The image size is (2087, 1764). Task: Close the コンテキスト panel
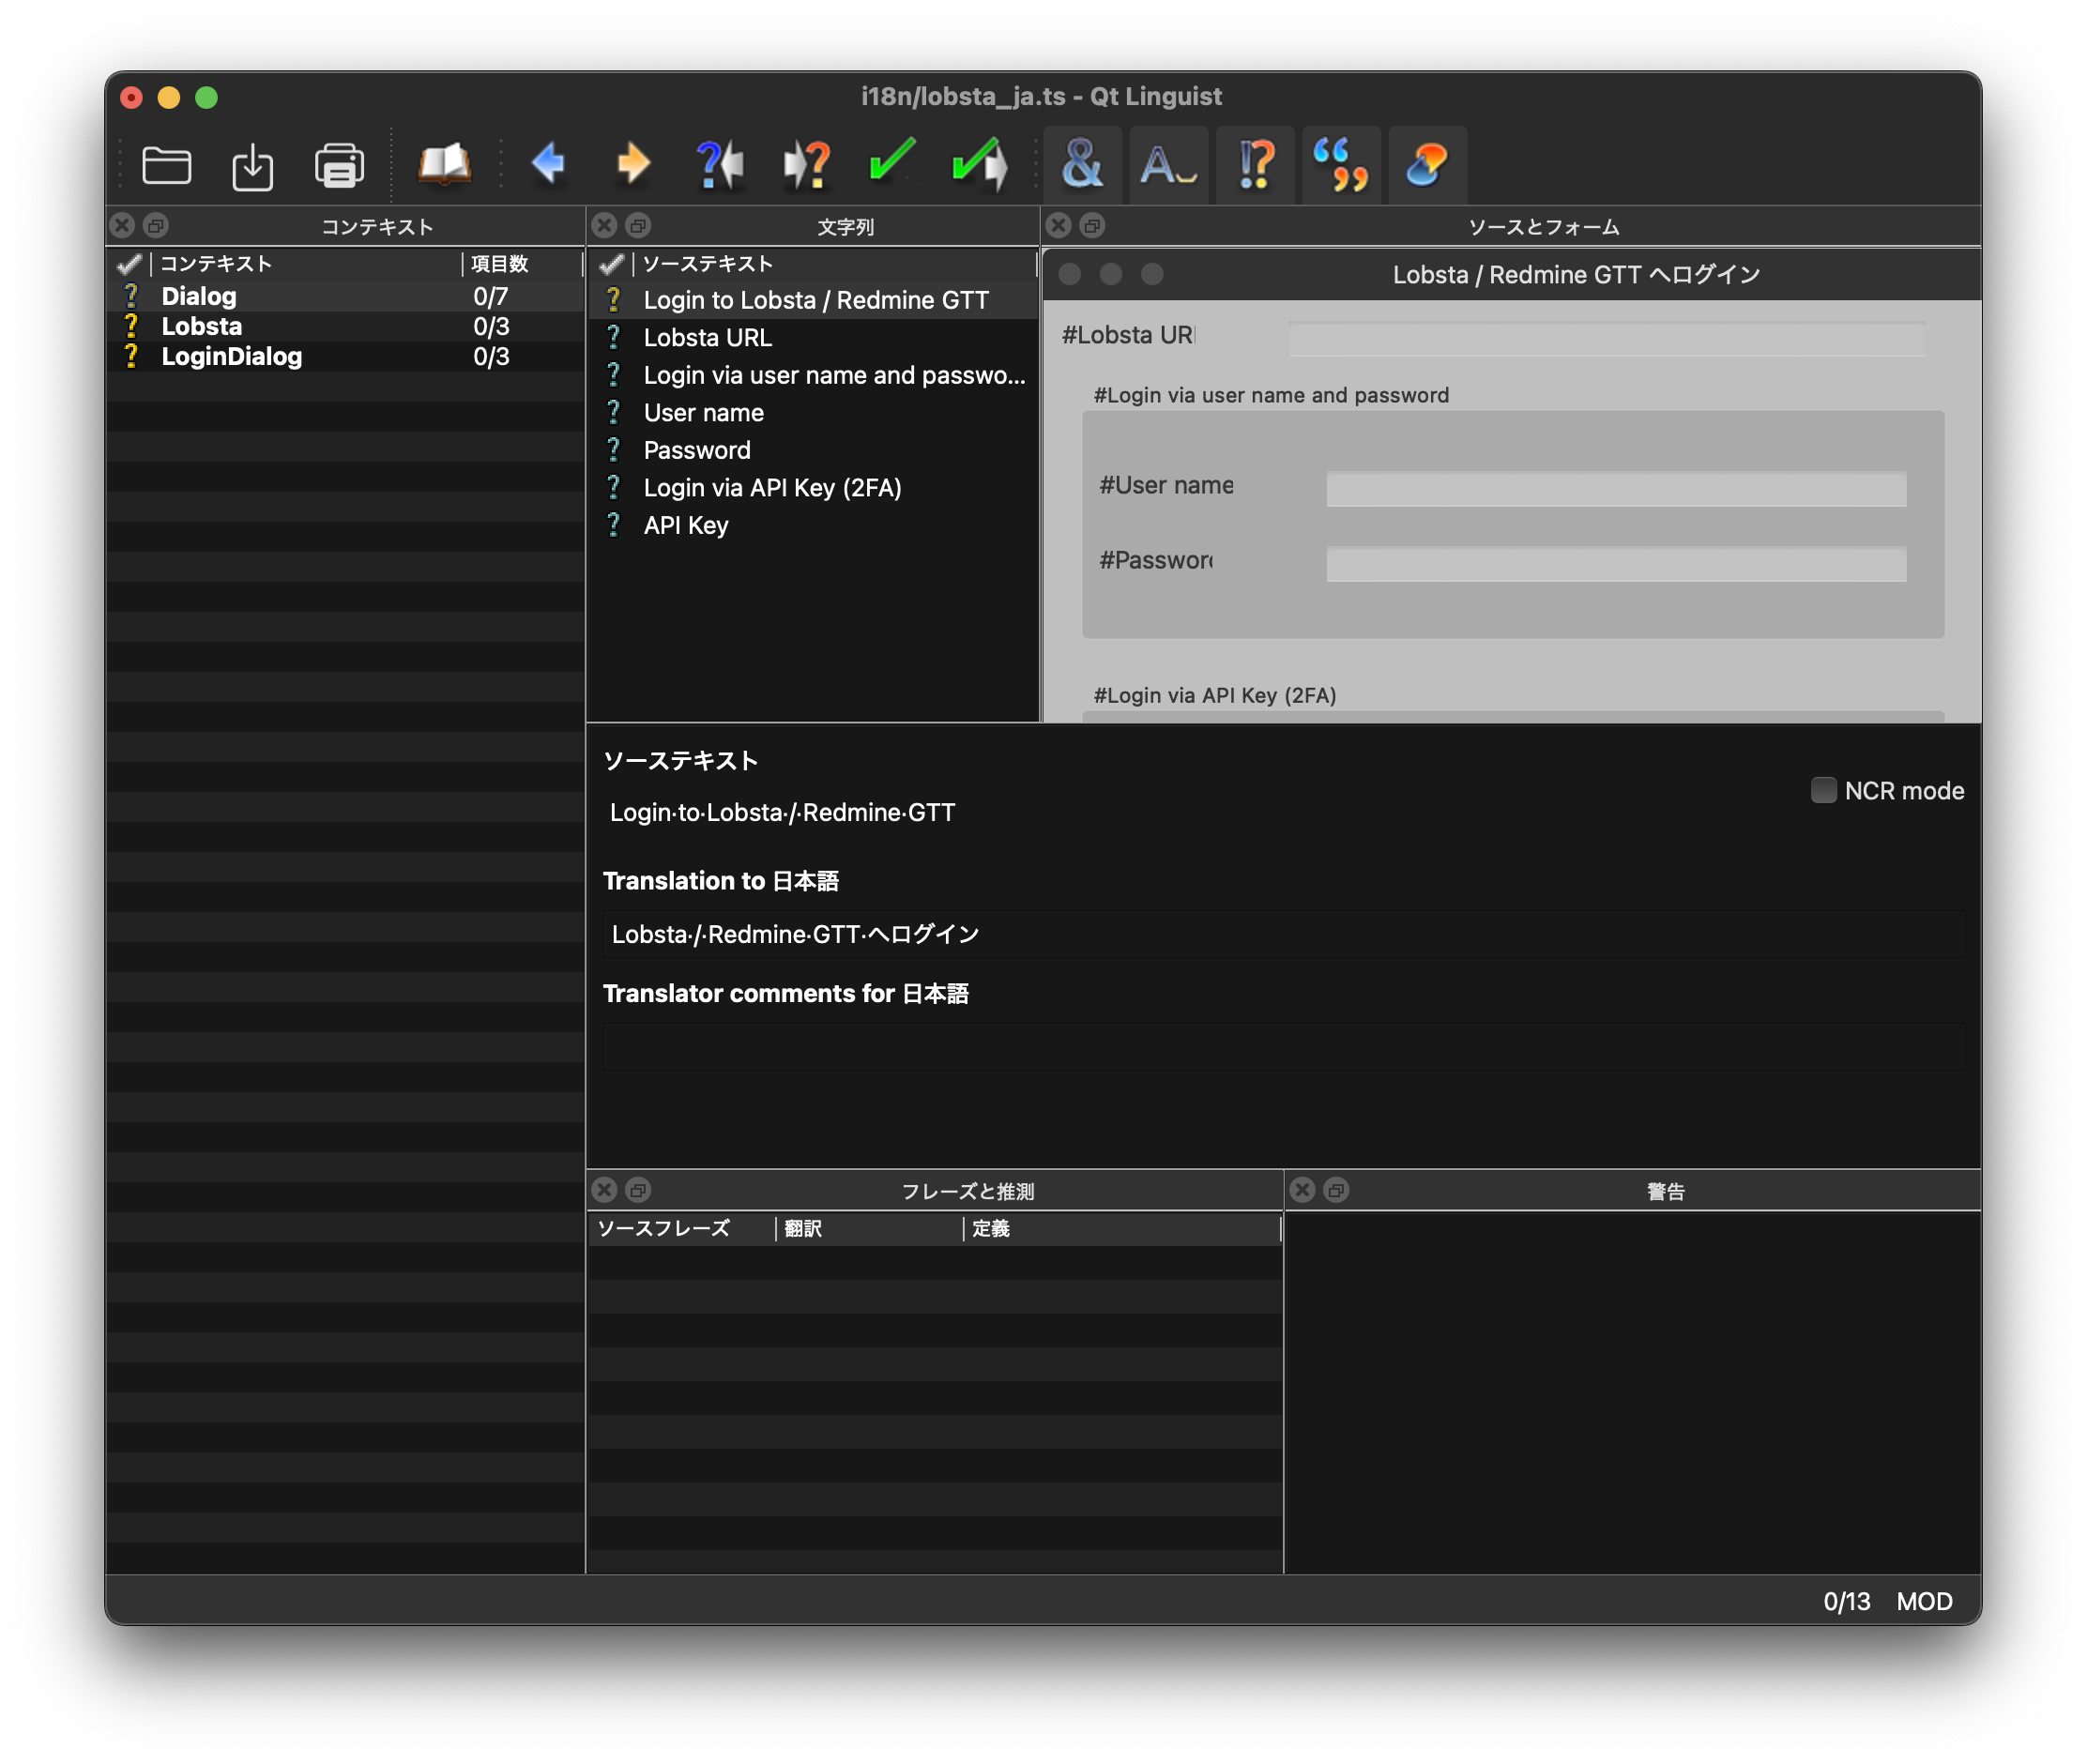coord(123,225)
